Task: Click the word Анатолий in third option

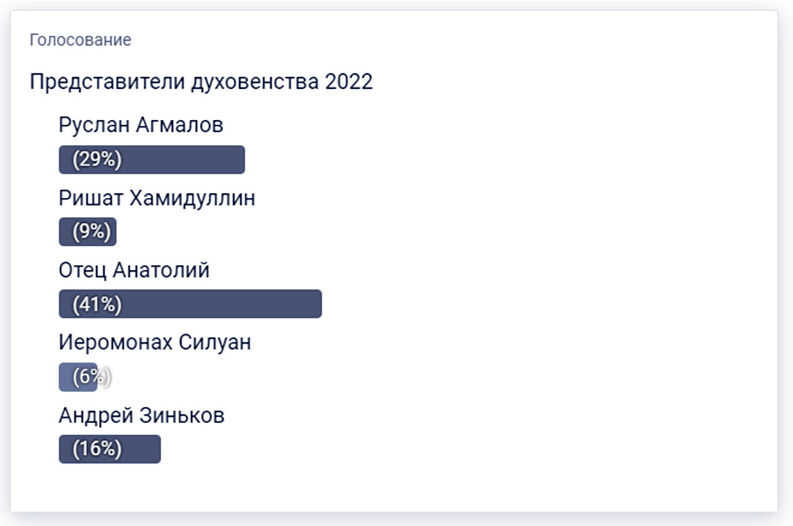Action: pos(161,270)
